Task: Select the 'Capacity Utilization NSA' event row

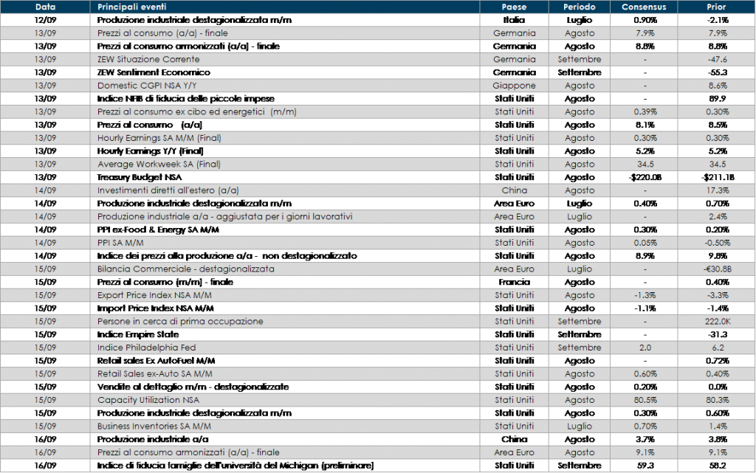Action: [x=148, y=400]
